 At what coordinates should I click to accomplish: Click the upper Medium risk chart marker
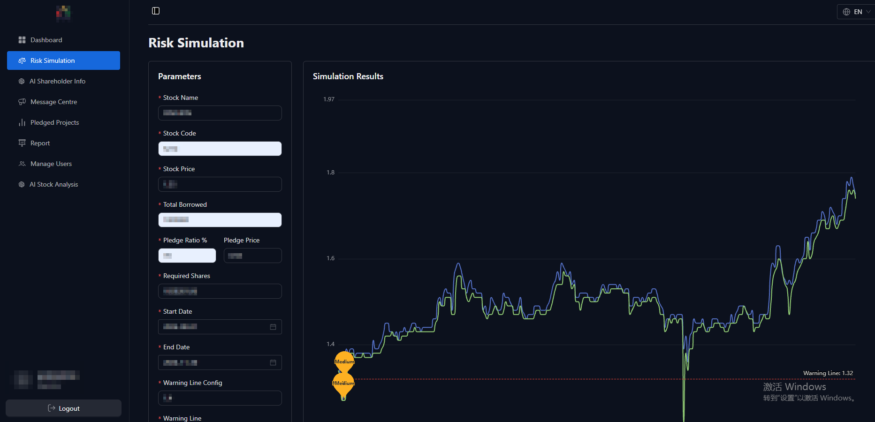tap(344, 361)
